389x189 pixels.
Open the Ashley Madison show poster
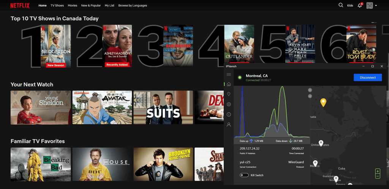117,46
